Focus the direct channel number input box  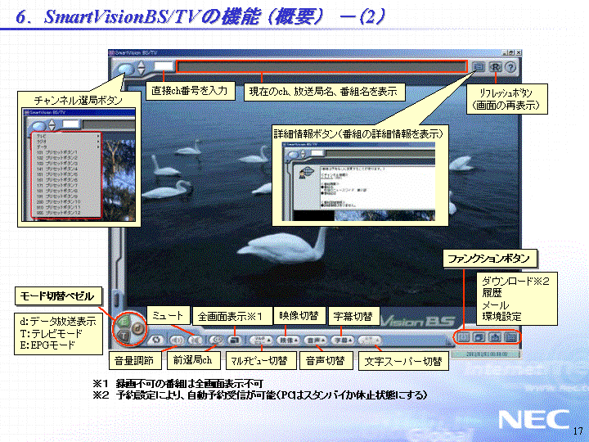164,66
